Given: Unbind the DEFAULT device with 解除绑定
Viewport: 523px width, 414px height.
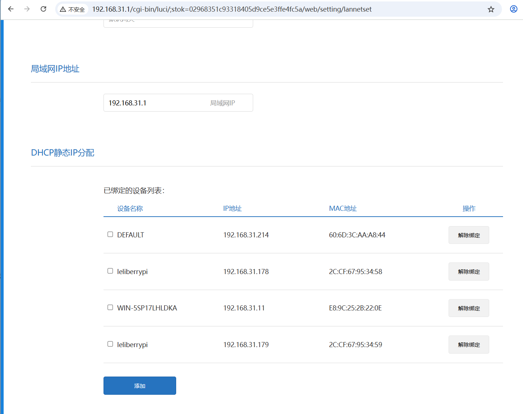Looking at the screenshot, I should (x=469, y=235).
